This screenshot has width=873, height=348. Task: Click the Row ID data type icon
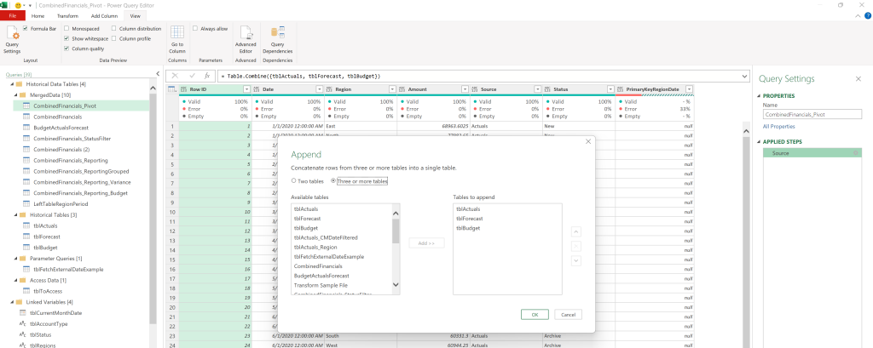pyautogui.click(x=183, y=89)
